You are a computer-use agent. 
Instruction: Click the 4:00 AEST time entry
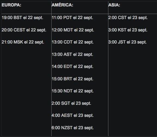point(73,116)
